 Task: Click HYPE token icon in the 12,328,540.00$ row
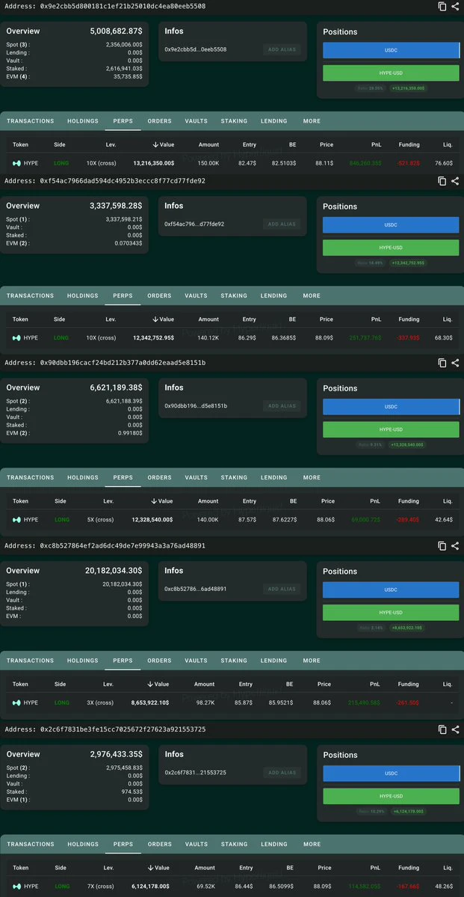tap(16, 519)
